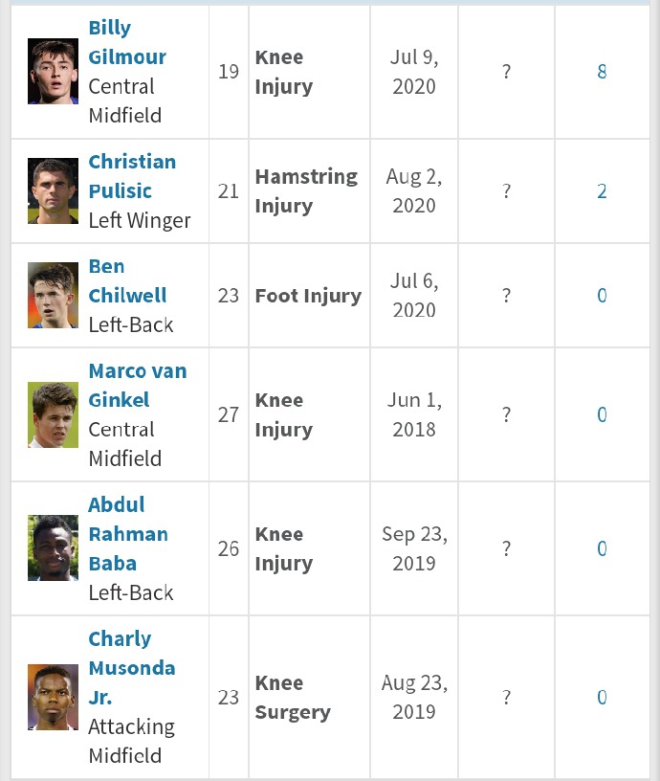Click Ben Chilwell's games missed zero link
Image resolution: width=660 pixels, height=781 pixels.
[602, 296]
